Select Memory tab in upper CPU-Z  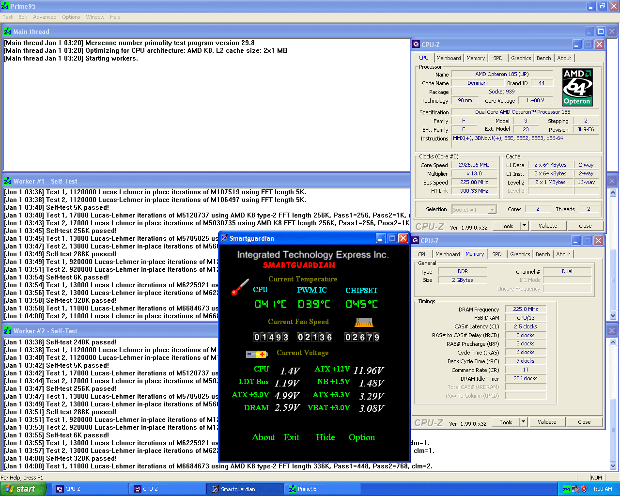(x=476, y=58)
